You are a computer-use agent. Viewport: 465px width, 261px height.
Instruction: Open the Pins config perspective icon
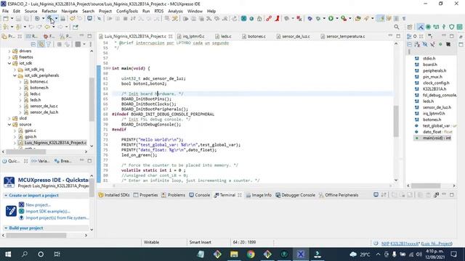[444, 27]
